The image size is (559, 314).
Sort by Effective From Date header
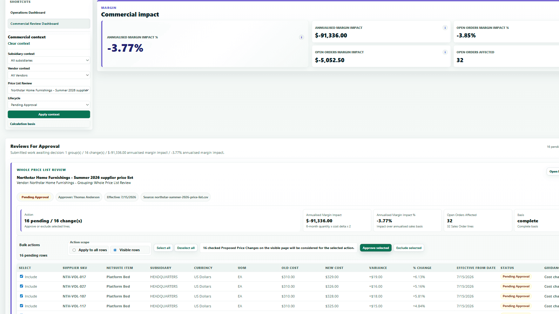coord(476,268)
